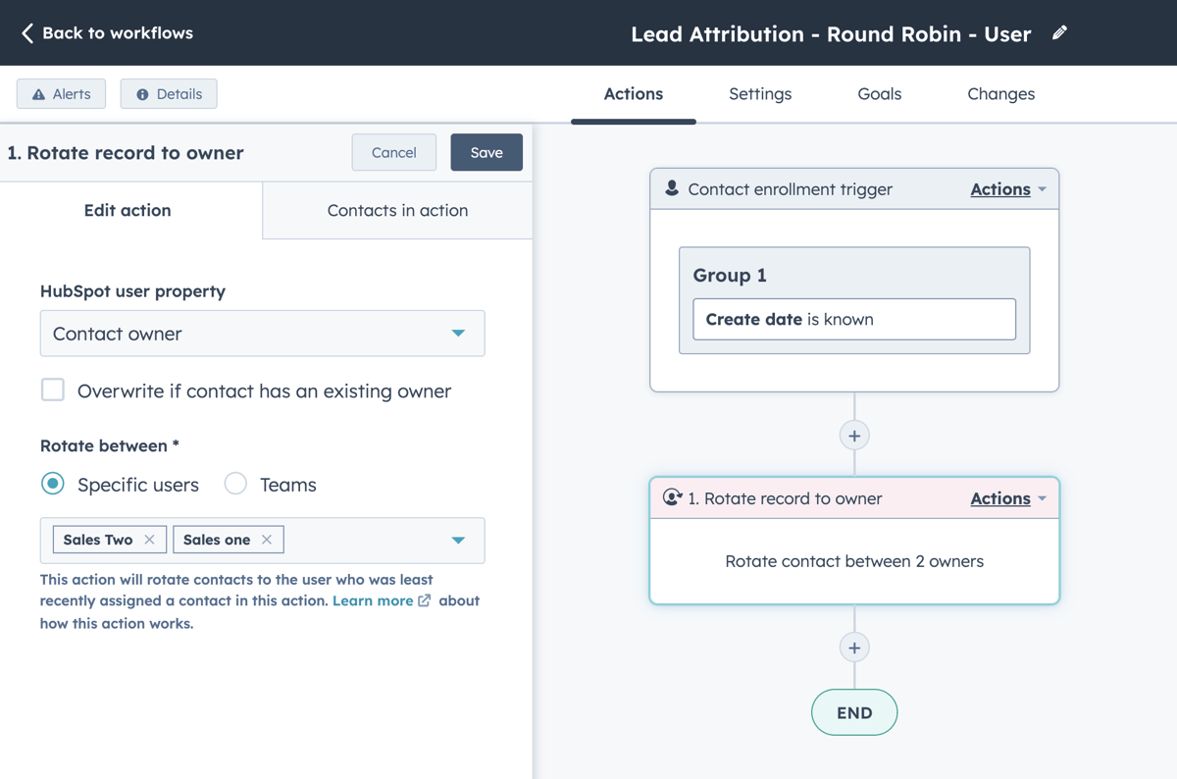Enable the Overwrite if contact has existing owner checkbox
This screenshot has width=1177, height=779.
coord(52,389)
